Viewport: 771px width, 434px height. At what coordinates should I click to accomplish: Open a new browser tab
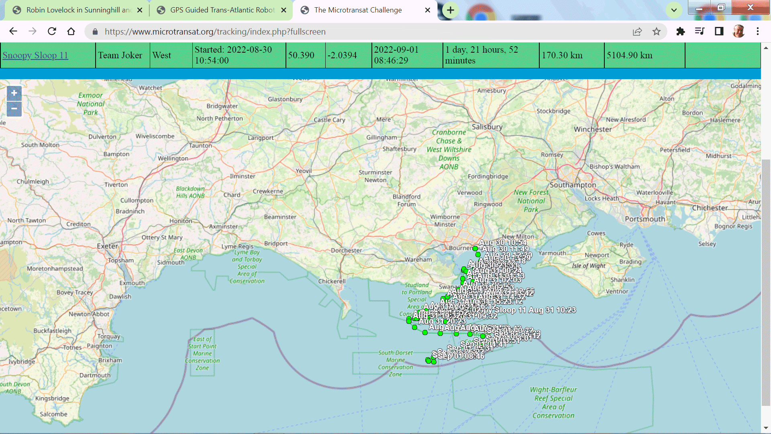click(x=451, y=10)
